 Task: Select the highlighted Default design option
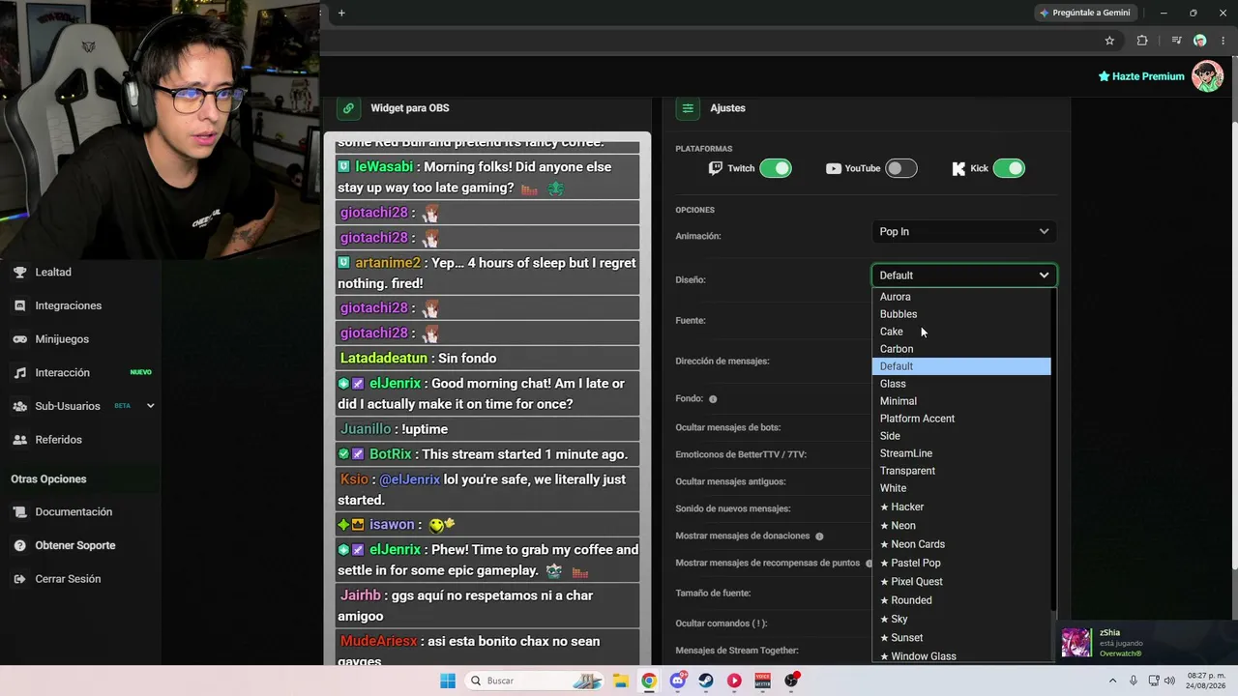pyautogui.click(x=961, y=366)
